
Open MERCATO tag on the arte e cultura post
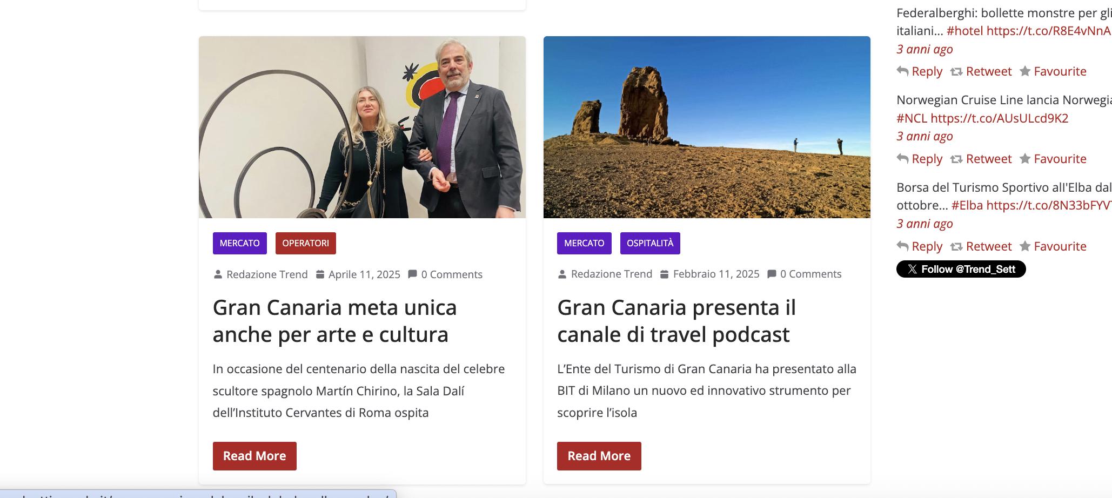coord(240,243)
